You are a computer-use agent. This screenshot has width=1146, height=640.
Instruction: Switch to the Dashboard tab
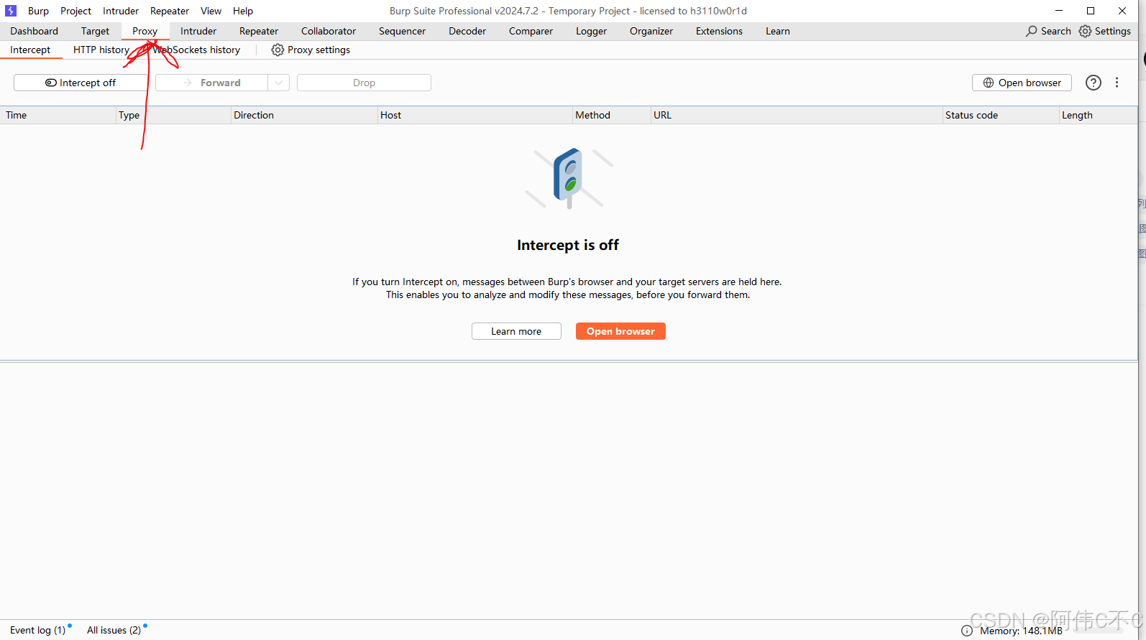tap(34, 31)
